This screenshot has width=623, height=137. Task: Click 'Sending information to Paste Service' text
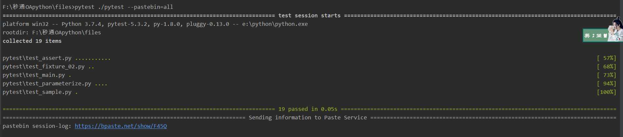(308, 118)
